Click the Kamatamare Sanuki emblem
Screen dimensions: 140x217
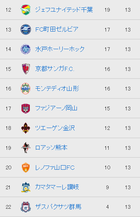pos(26,187)
